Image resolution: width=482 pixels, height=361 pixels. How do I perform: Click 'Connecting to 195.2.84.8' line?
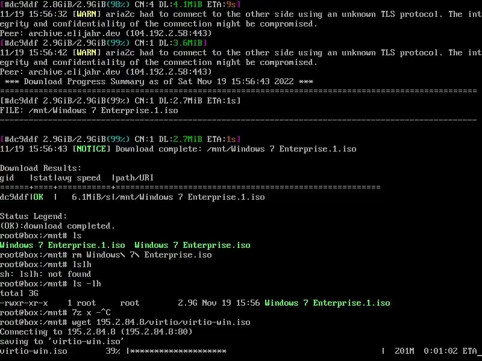click(96, 332)
